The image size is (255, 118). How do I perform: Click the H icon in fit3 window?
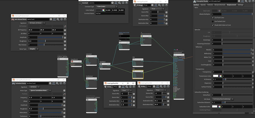click(124, 87)
